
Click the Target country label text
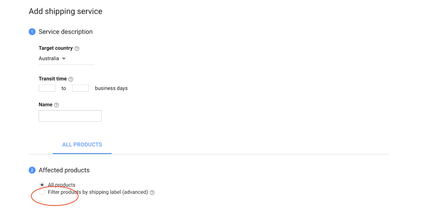click(x=56, y=48)
